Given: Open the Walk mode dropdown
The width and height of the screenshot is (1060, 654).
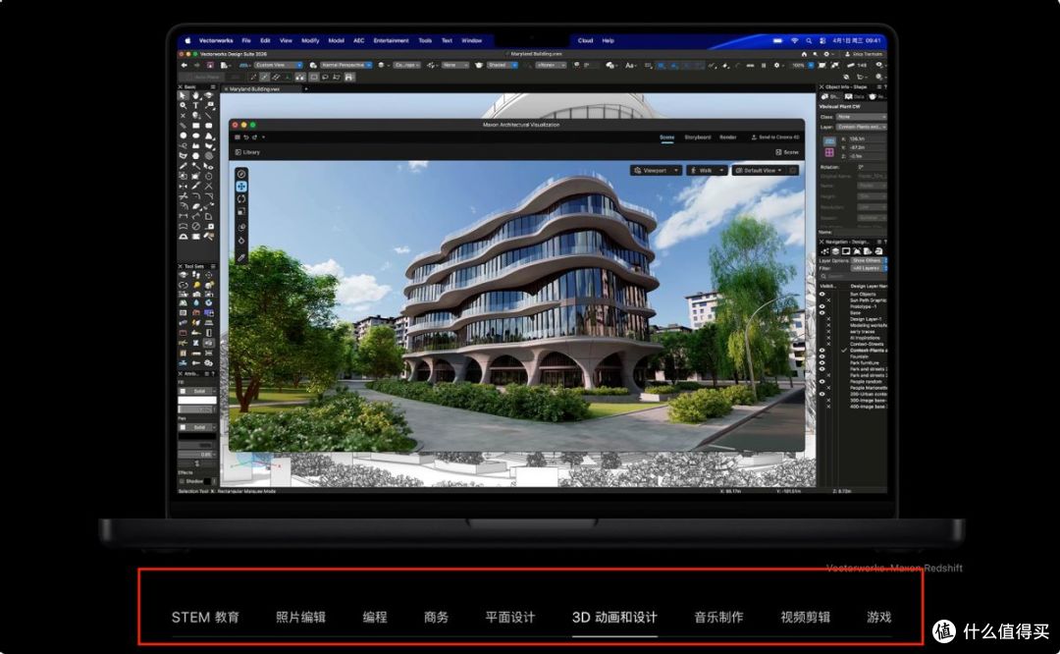Looking at the screenshot, I should (x=706, y=171).
